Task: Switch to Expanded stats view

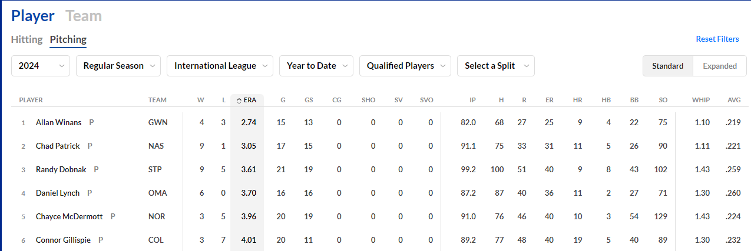Action: pos(720,66)
